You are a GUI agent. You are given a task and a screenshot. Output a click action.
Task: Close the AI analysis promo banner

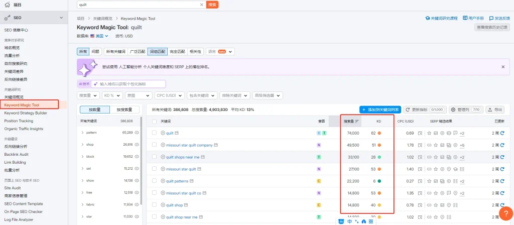(503, 67)
